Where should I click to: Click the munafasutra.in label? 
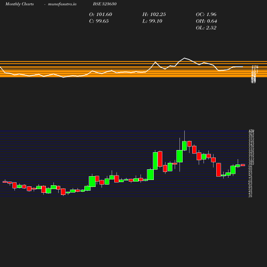click(62, 4)
